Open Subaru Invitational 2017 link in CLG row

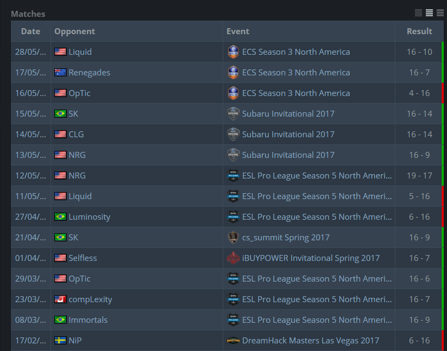pyautogui.click(x=288, y=135)
